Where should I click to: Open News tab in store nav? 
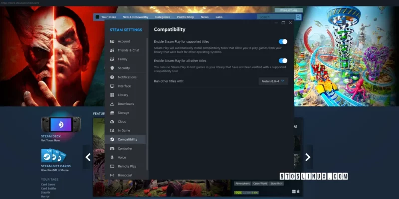tap(204, 17)
